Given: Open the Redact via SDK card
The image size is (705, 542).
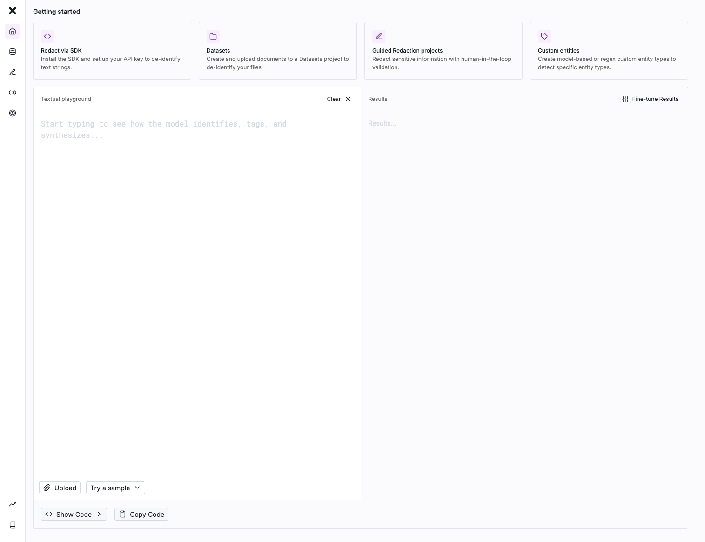Looking at the screenshot, I should click(x=112, y=51).
